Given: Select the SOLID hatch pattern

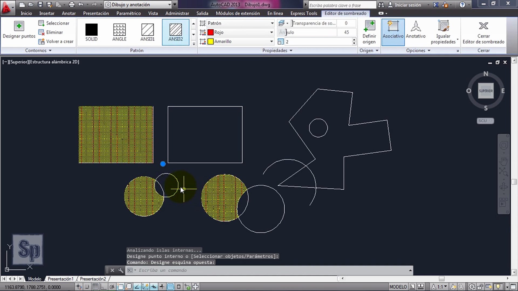Looking at the screenshot, I should (91, 32).
